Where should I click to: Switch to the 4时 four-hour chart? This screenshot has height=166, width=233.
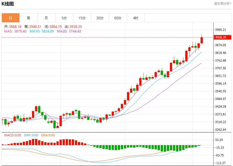pos(136,18)
